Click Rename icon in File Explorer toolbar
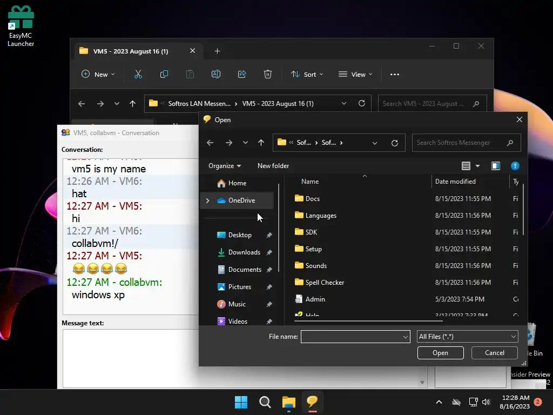This screenshot has height=415, width=553. click(216, 74)
